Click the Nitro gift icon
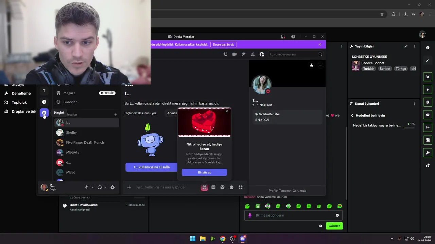 pos(204,187)
